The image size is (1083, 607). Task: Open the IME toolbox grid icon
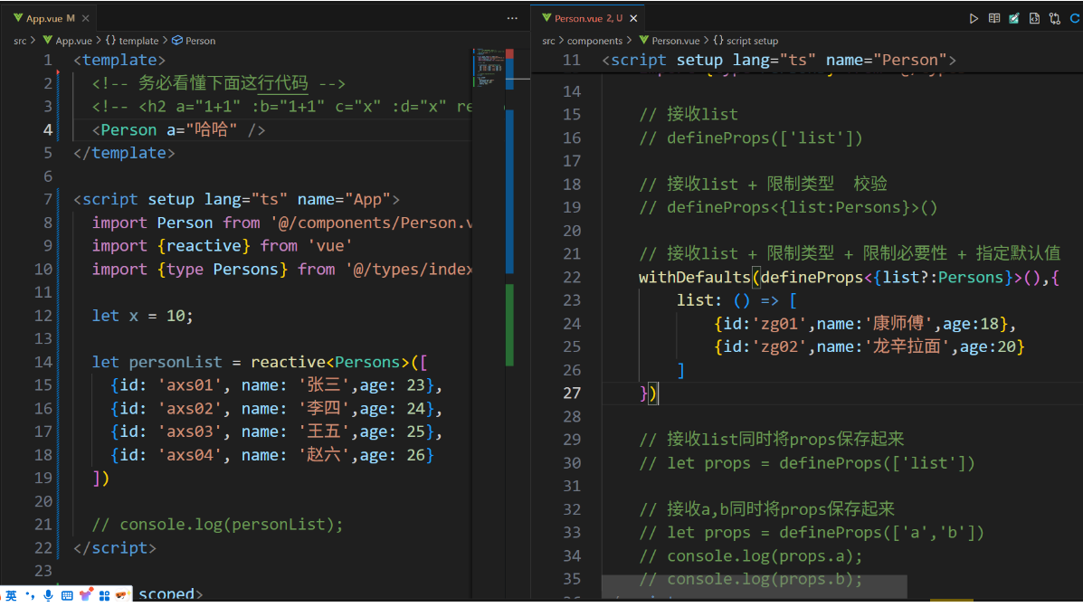[104, 595]
